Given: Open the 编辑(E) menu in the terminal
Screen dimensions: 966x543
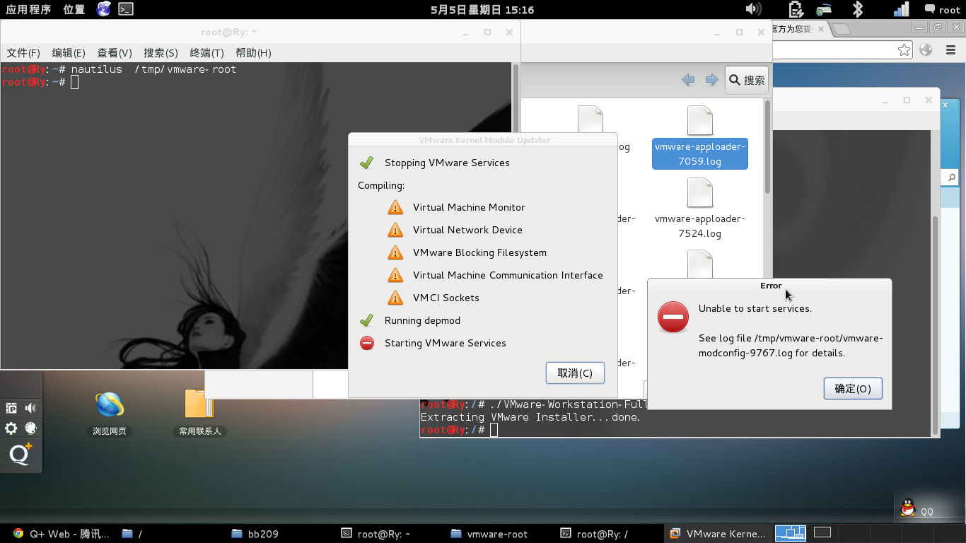Looking at the screenshot, I should [69, 53].
